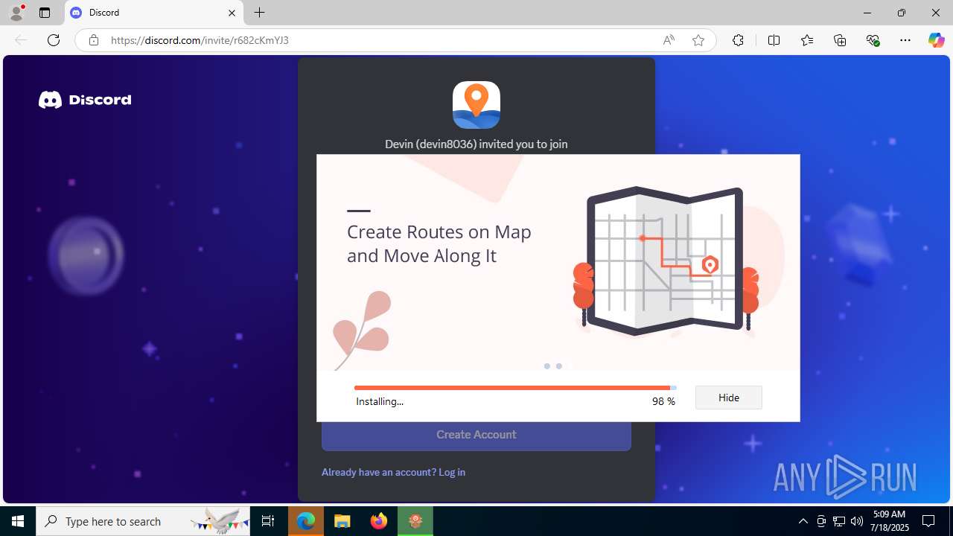The width and height of the screenshot is (953, 536).
Task: Open the Extensions menu
Action: 738,40
